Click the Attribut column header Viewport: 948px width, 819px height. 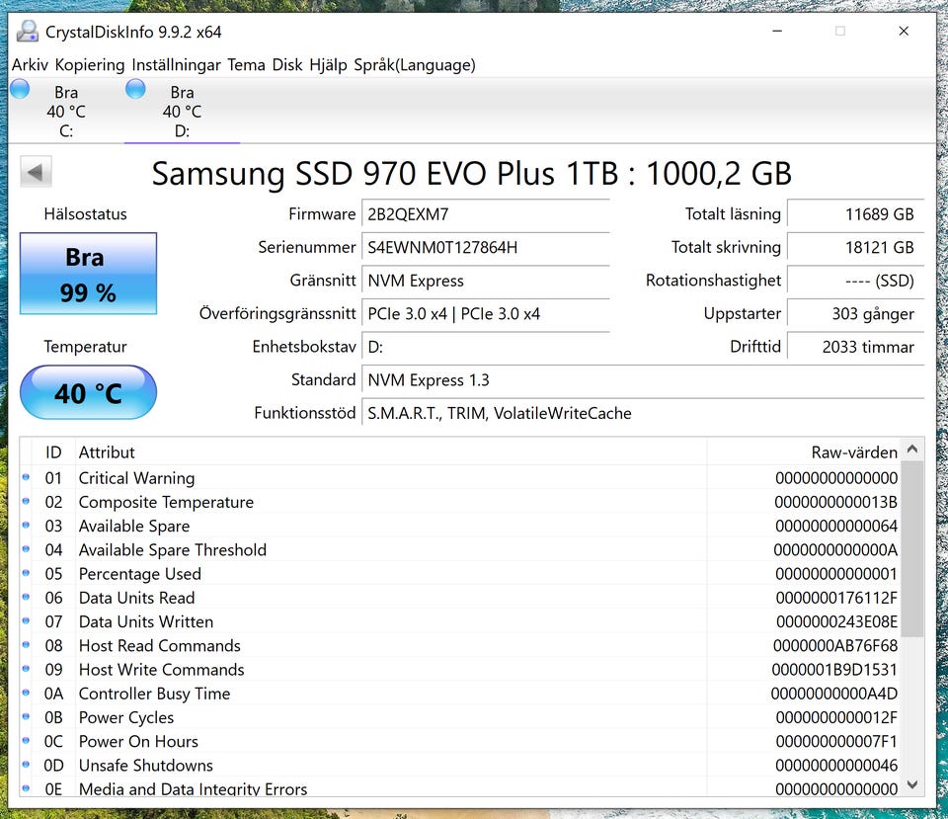(x=391, y=452)
